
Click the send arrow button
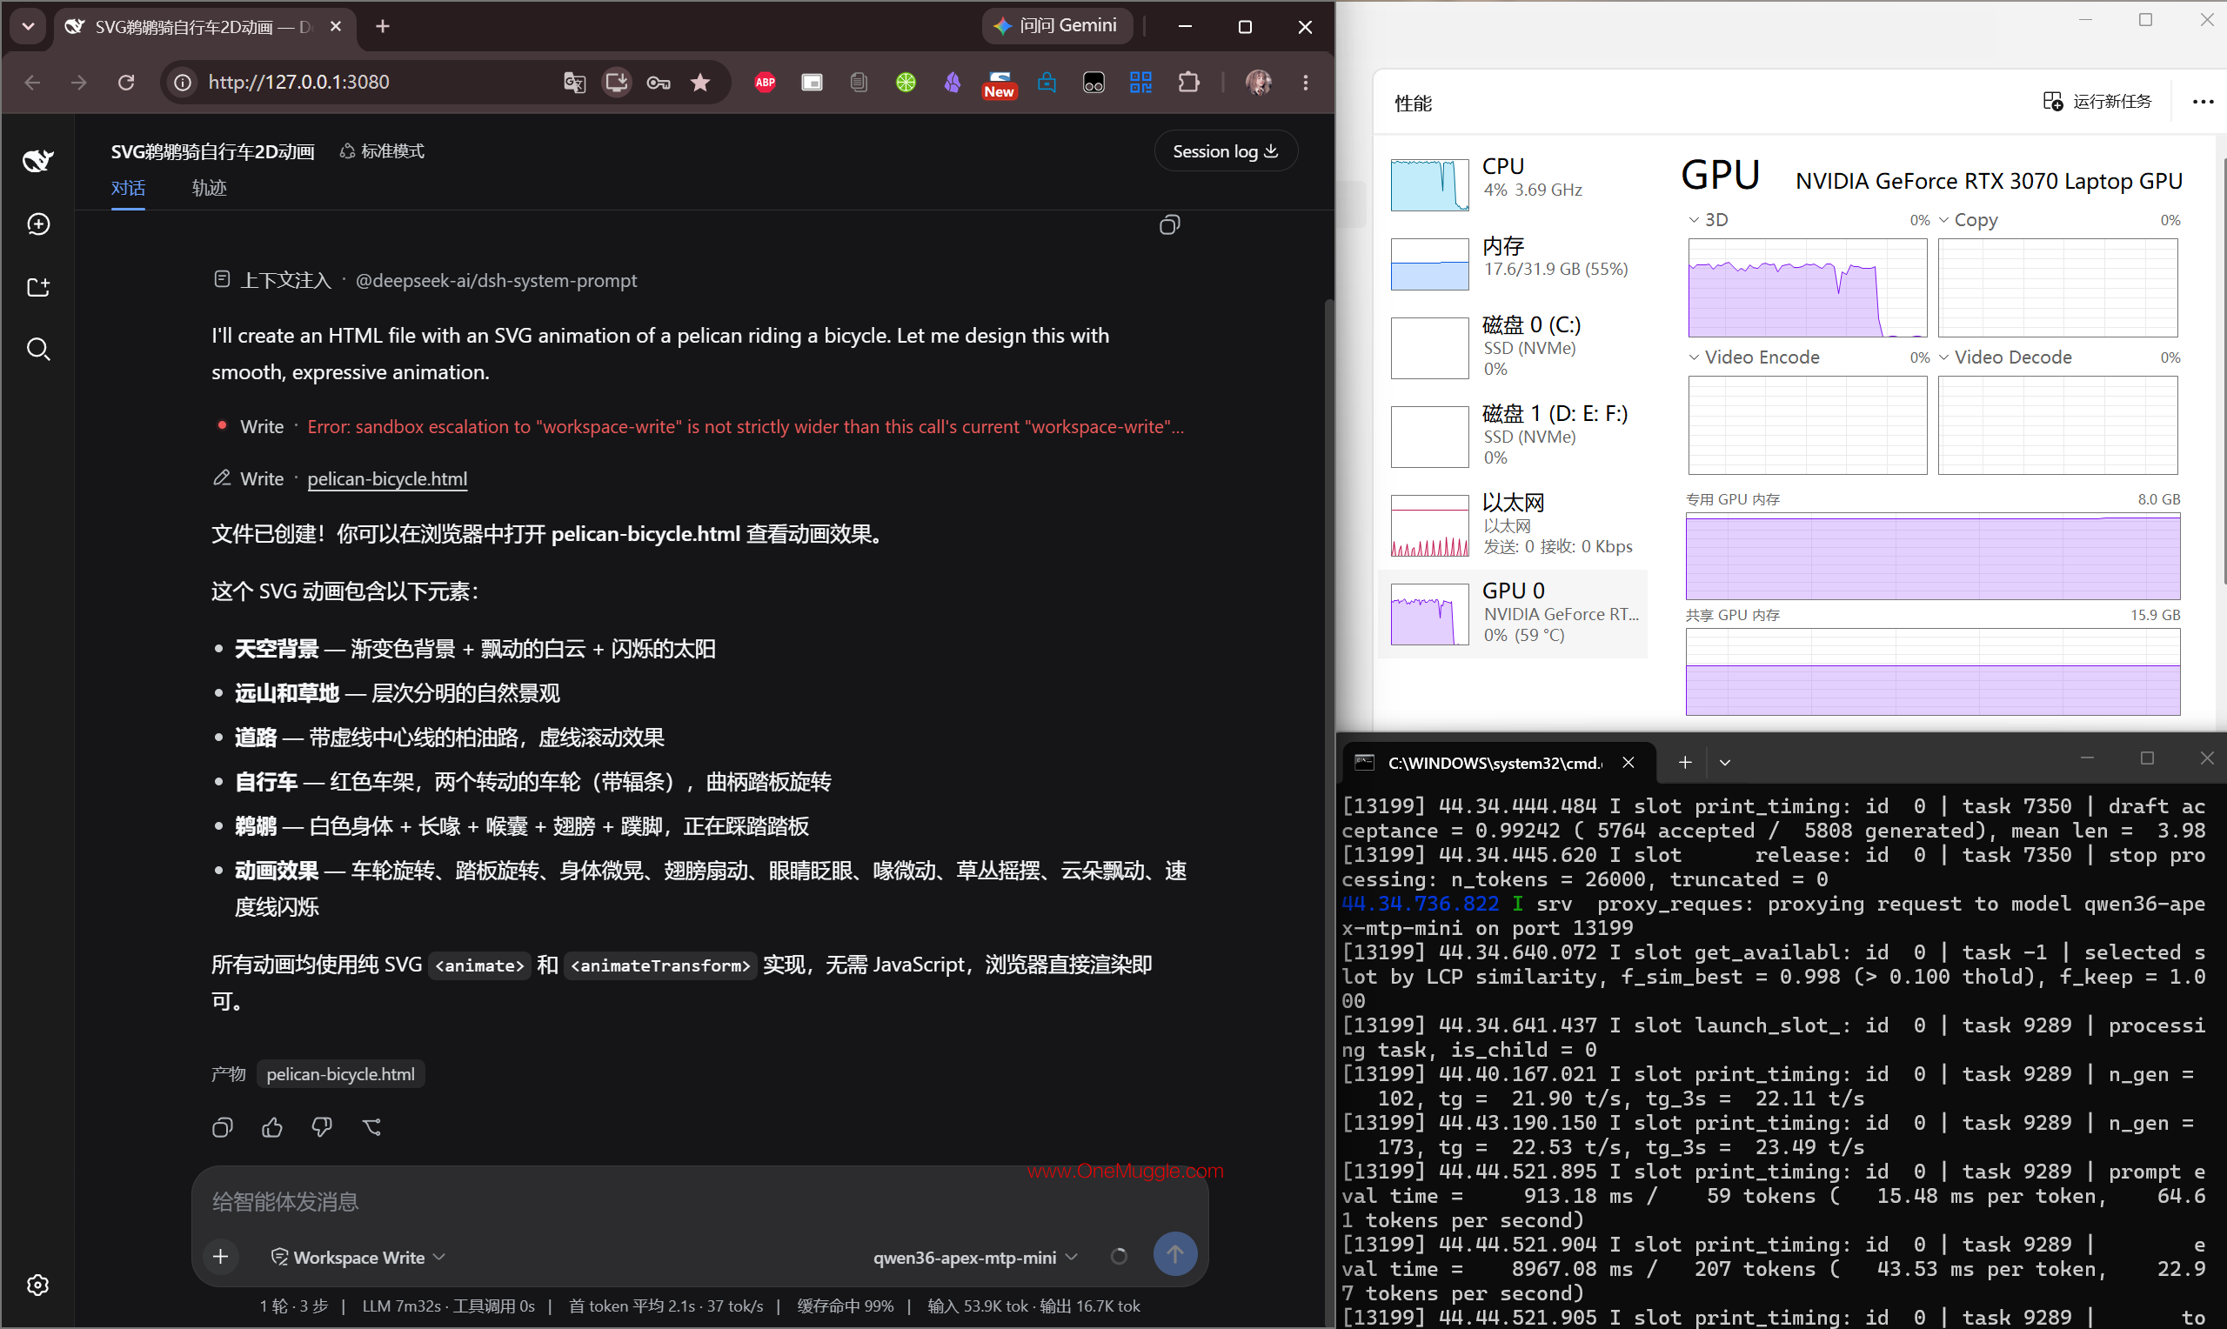point(1175,1255)
